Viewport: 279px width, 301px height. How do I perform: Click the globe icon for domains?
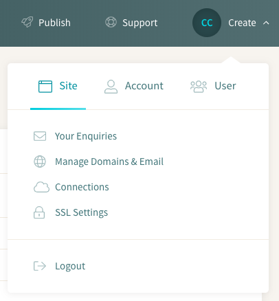[40, 161]
